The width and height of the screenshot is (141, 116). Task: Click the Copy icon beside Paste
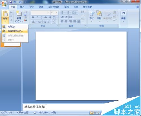[x=11, y=16]
